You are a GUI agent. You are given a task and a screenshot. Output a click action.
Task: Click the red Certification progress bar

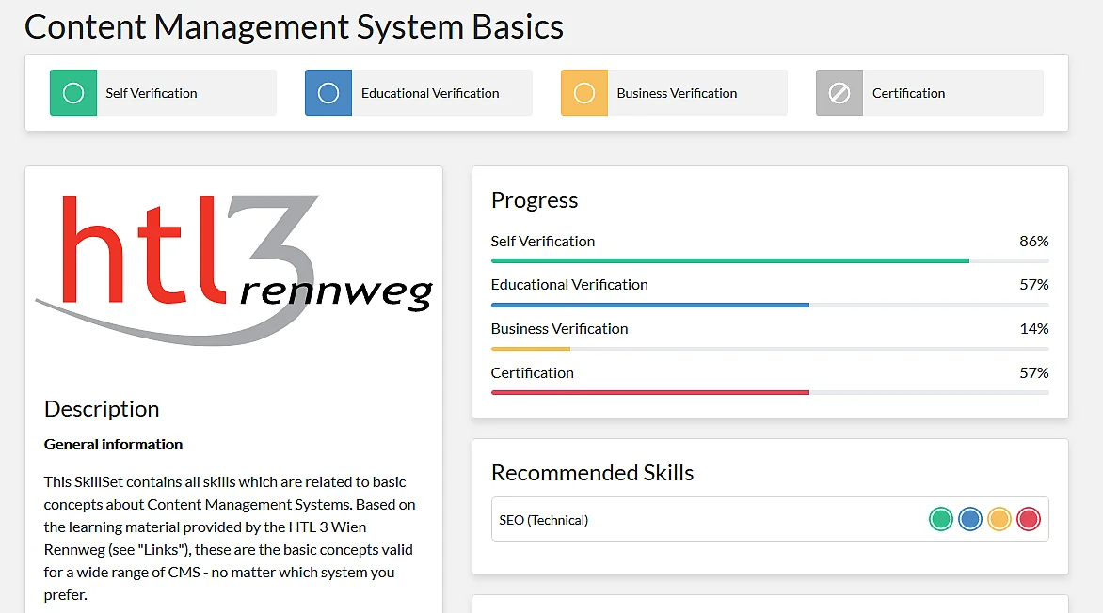[769, 392]
